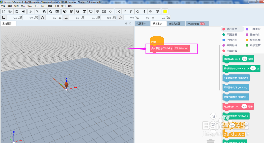Click the 开始落笔绘图 (DRAW) block
Image resolution: width=264 pixels, height=143 pixels.
click(x=236, y=78)
